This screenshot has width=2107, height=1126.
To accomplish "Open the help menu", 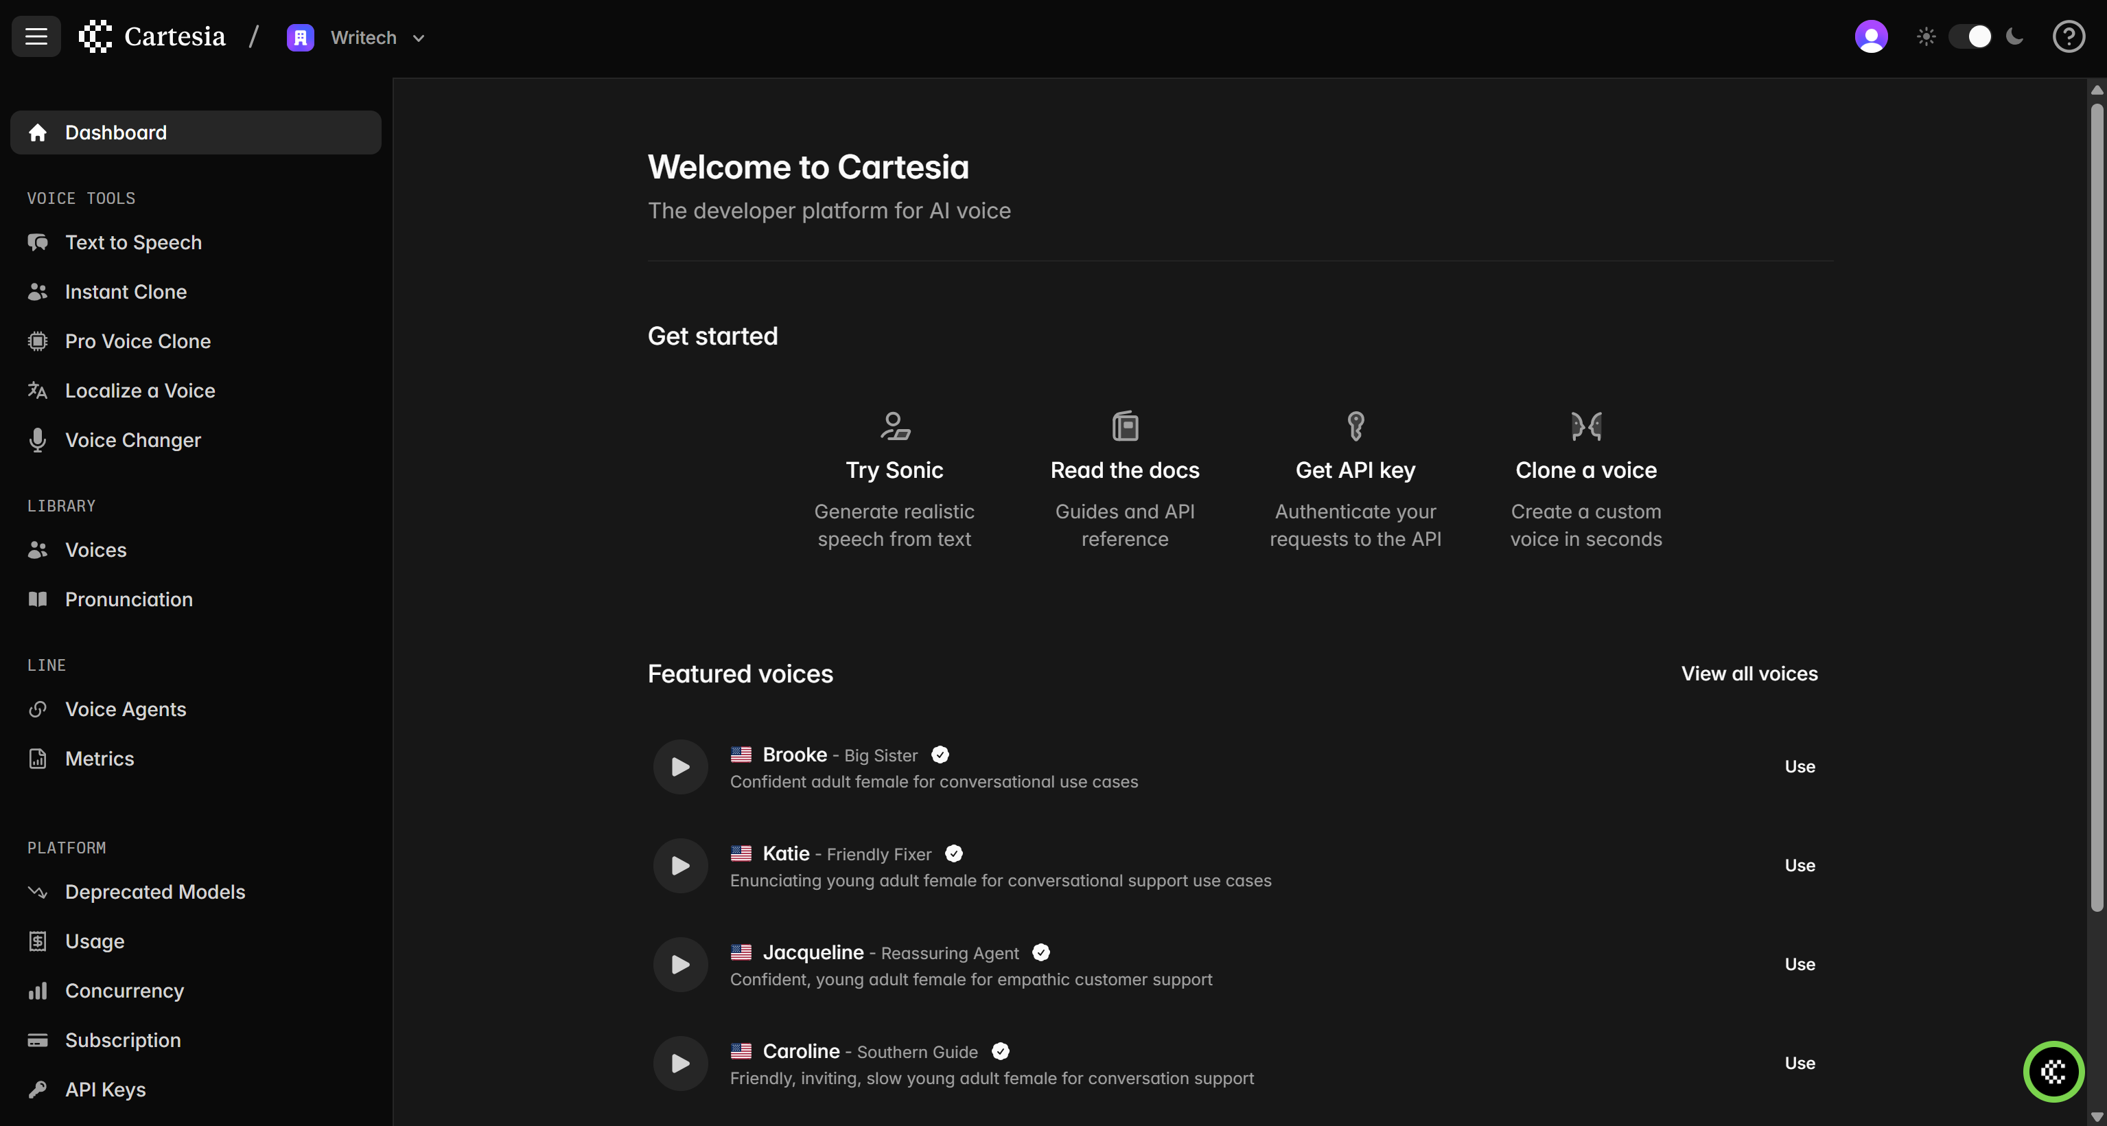I will 2069,37.
